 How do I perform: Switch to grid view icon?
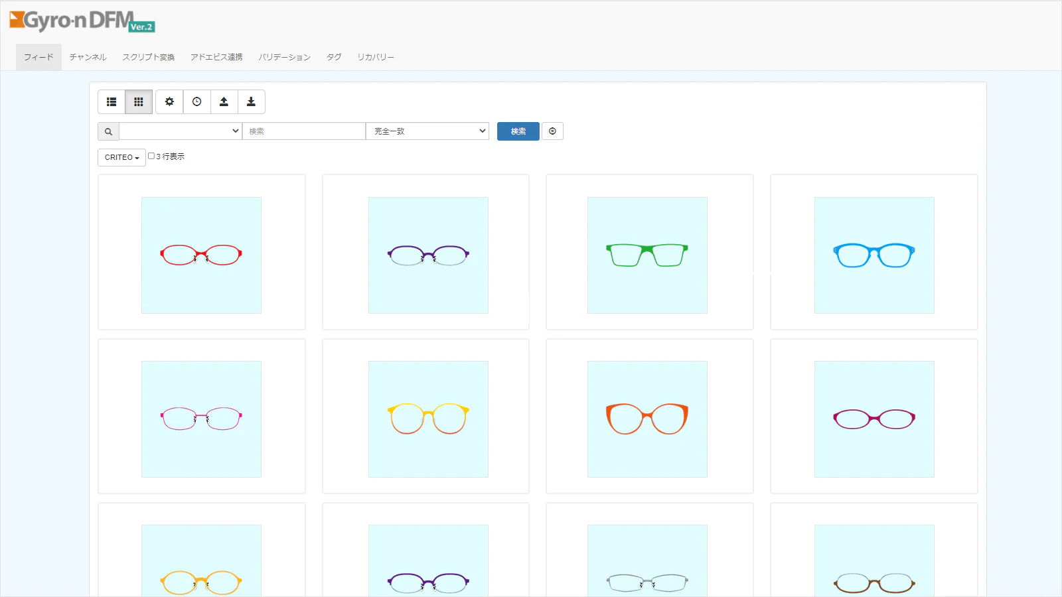[139, 102]
